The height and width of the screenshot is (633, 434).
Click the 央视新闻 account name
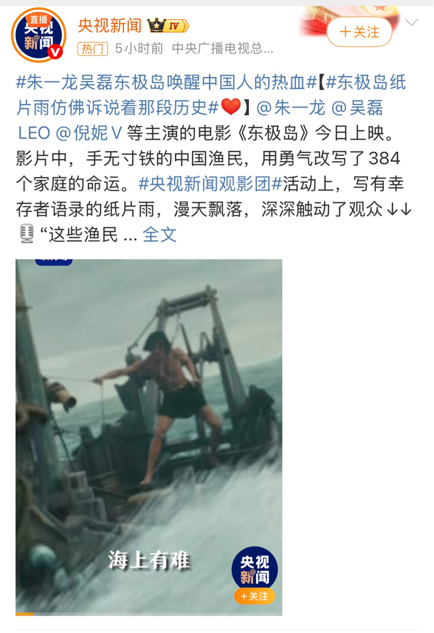click(109, 25)
